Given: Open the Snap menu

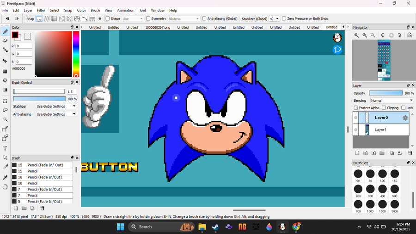Looking at the screenshot, I should click(68, 10).
